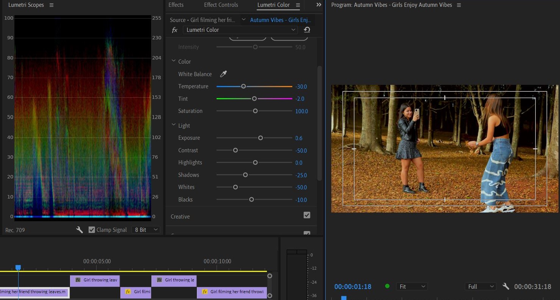
Task: Select the Girl filmi clip on timeline
Action: coord(136,292)
